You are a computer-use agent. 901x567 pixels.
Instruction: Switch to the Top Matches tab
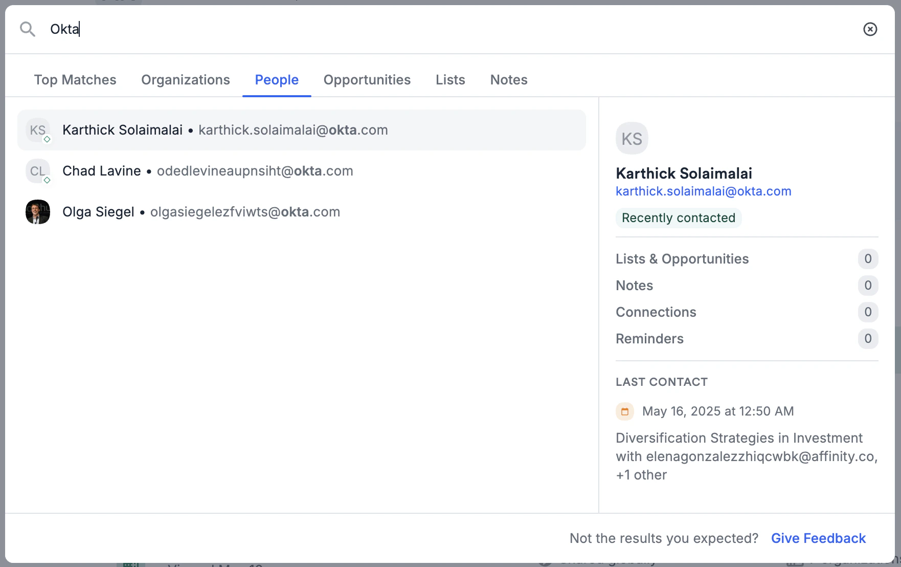tap(75, 80)
